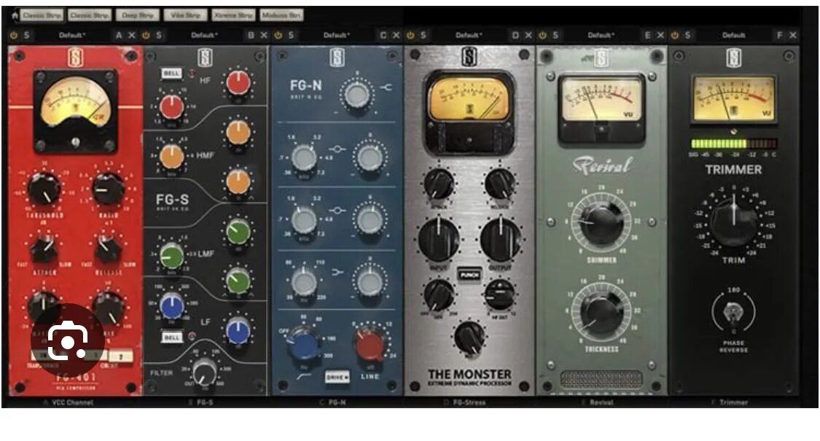
Task: Click the slot A letter label
Action: pyautogui.click(x=119, y=36)
